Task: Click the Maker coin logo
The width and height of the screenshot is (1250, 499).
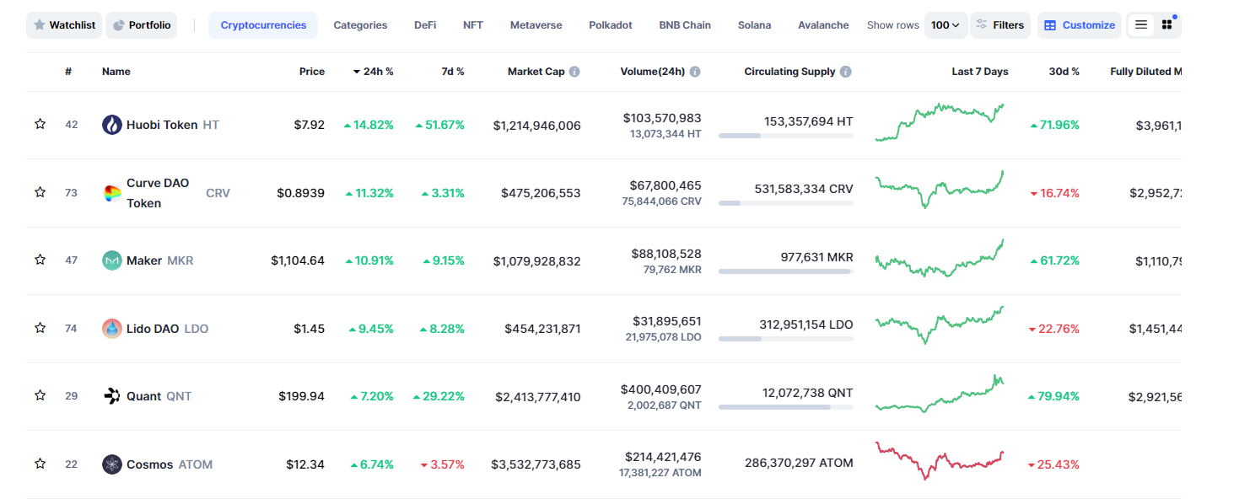Action: coord(111,260)
